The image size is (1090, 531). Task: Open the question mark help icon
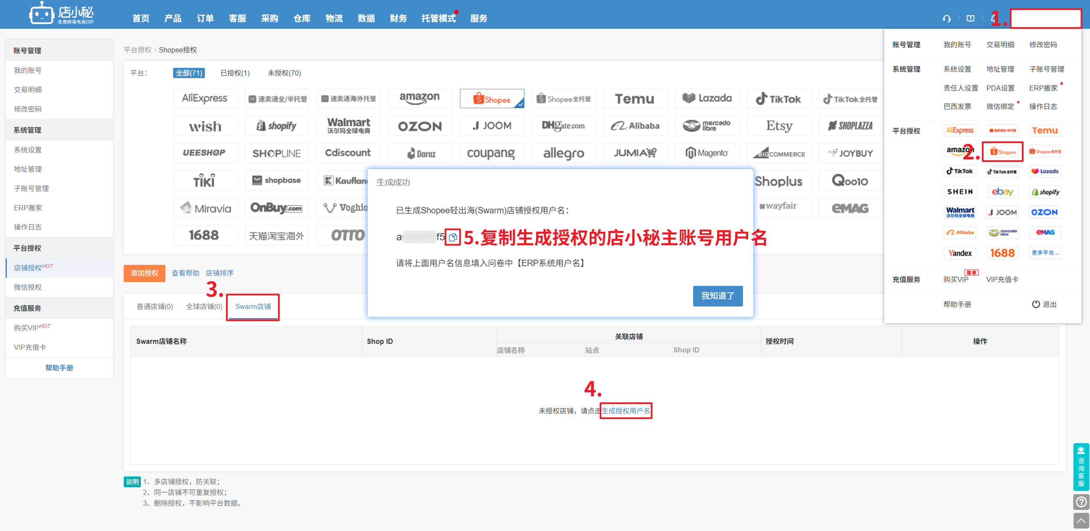1081,501
